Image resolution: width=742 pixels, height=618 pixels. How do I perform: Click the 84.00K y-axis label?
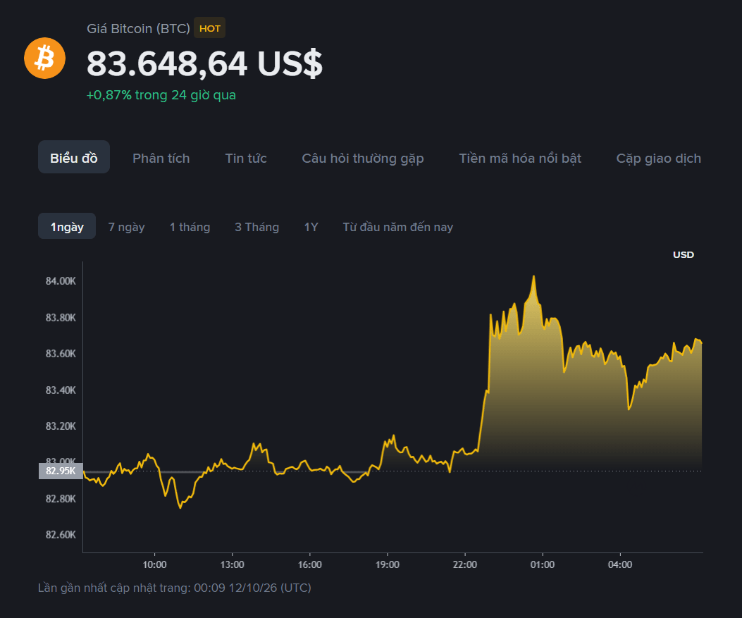tap(61, 281)
